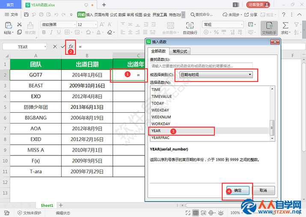Click the help question mark icon
Viewport: 306px width, 217px height.
click(x=284, y=15)
